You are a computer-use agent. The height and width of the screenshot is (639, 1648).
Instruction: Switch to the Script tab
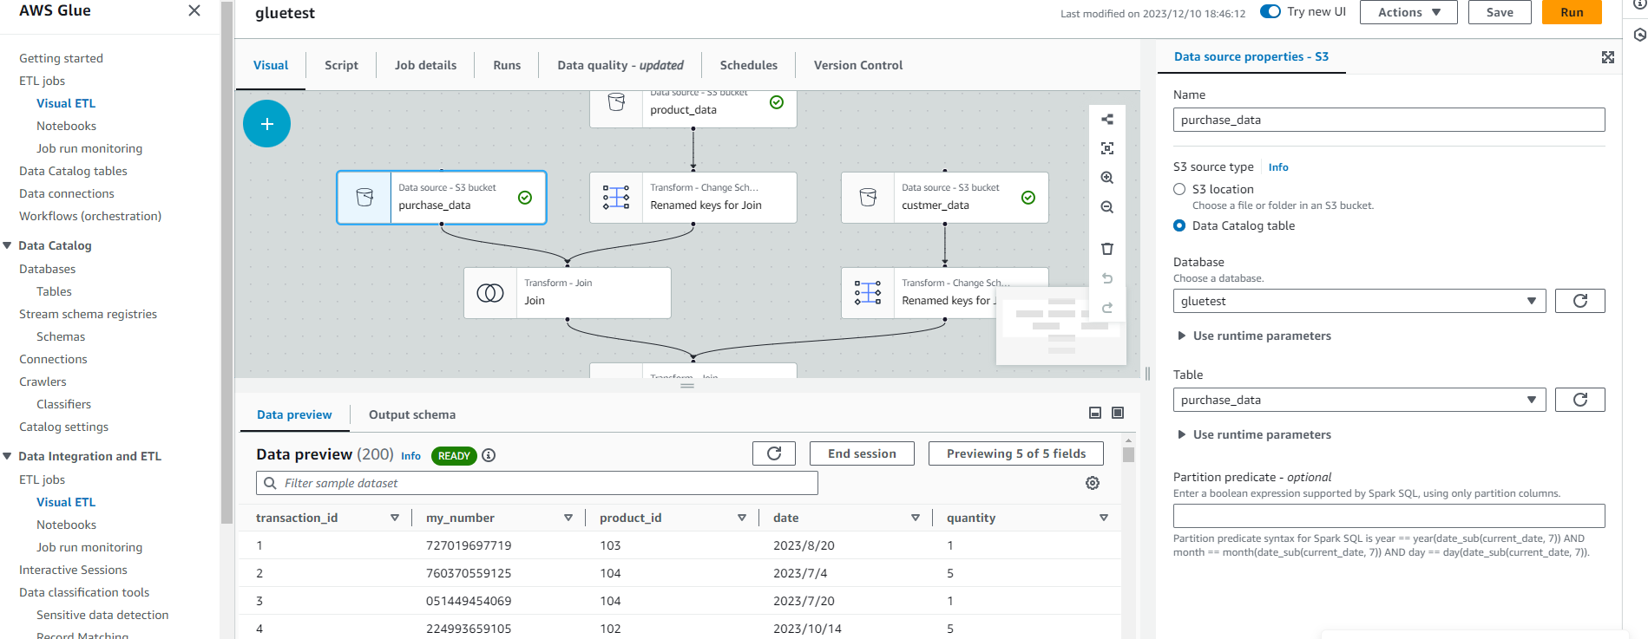341,65
